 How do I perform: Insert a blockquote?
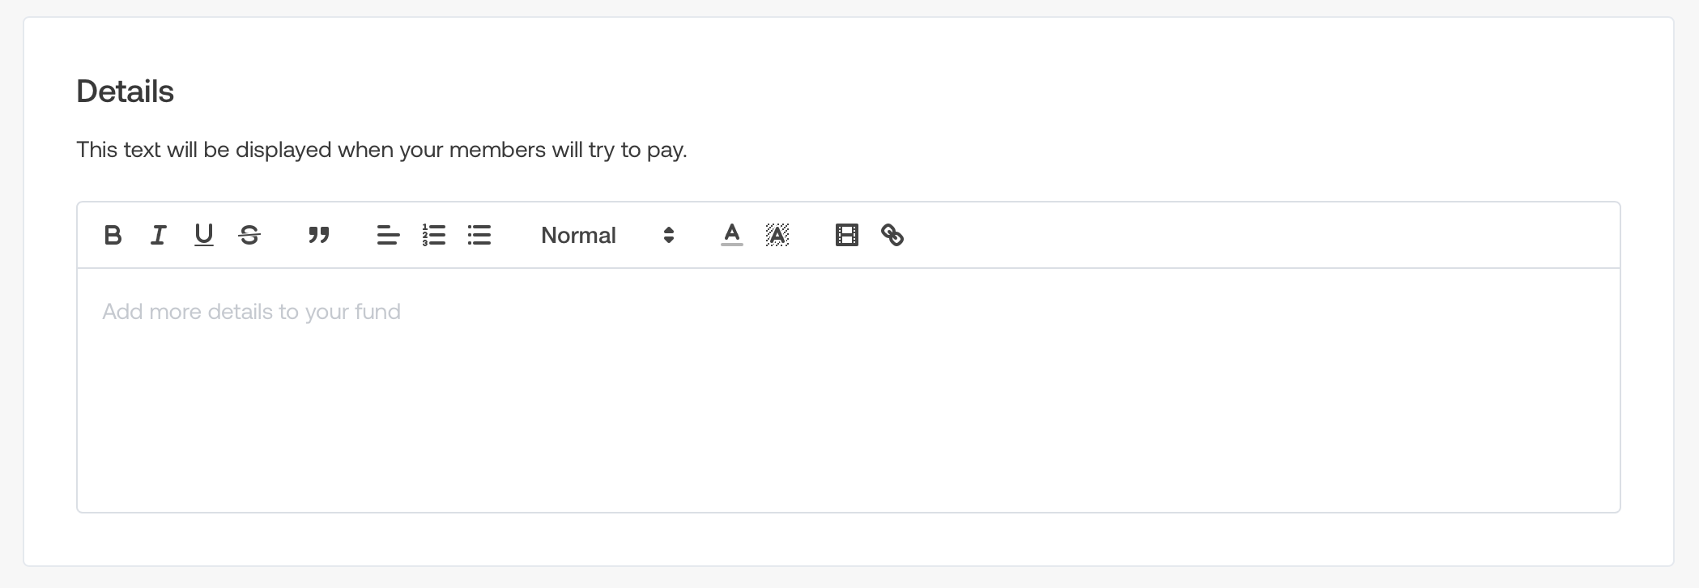[x=319, y=236]
